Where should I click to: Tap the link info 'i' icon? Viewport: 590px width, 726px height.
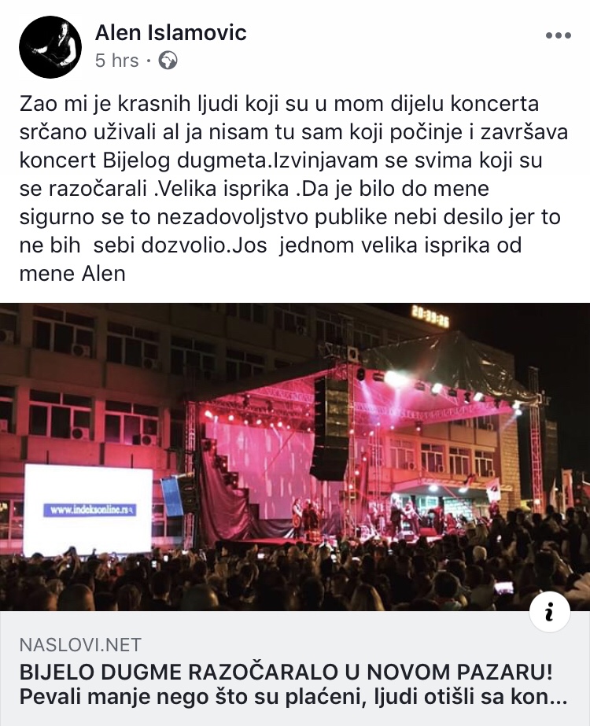click(549, 613)
